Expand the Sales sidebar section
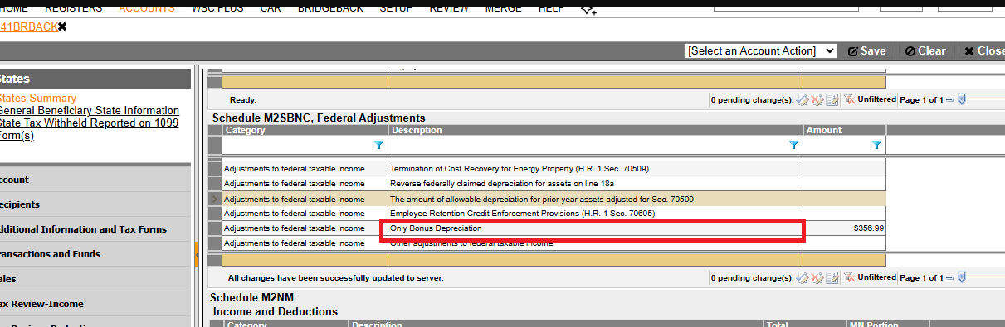Screen dimensions: 1005x327 pyautogui.click(x=95, y=279)
